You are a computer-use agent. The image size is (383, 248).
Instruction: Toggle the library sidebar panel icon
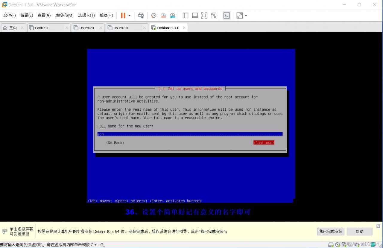(186, 16)
